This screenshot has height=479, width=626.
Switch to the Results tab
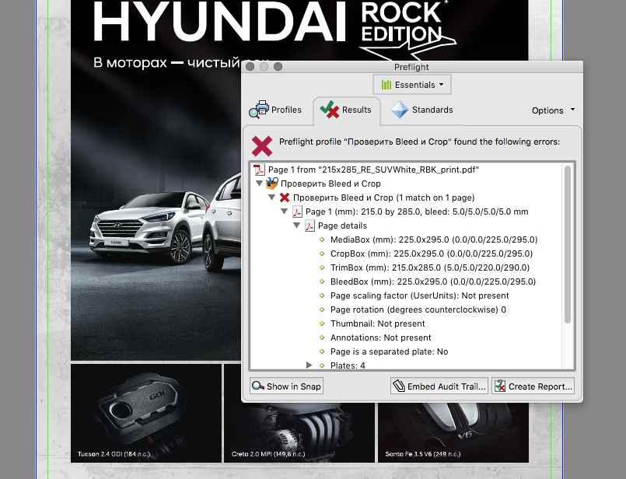tap(346, 110)
